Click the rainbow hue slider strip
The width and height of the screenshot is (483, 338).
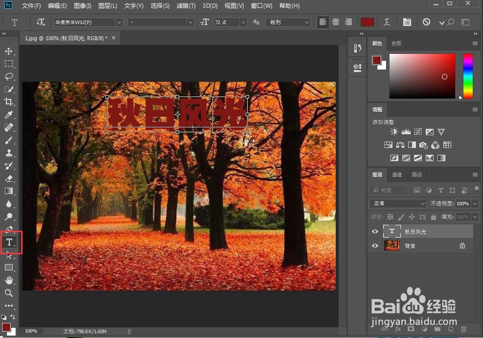(x=468, y=76)
